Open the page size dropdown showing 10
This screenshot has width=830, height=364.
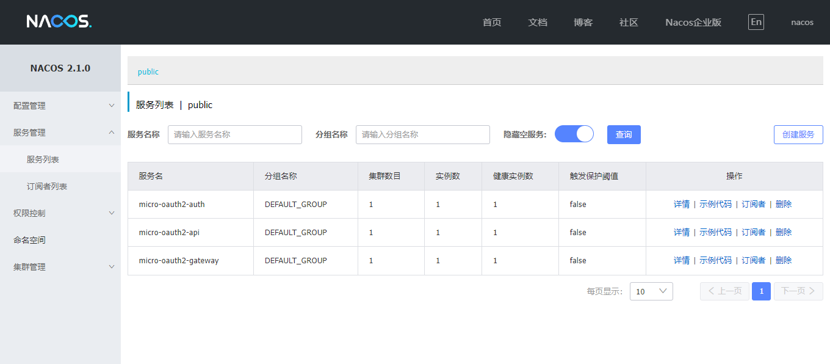[x=651, y=291]
